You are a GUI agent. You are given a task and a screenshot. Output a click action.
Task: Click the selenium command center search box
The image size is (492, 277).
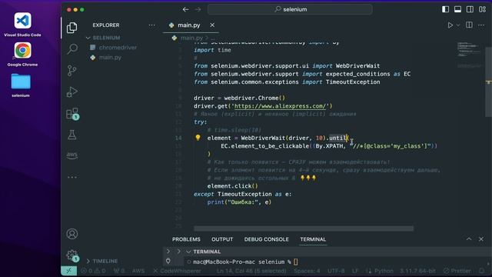(x=290, y=9)
